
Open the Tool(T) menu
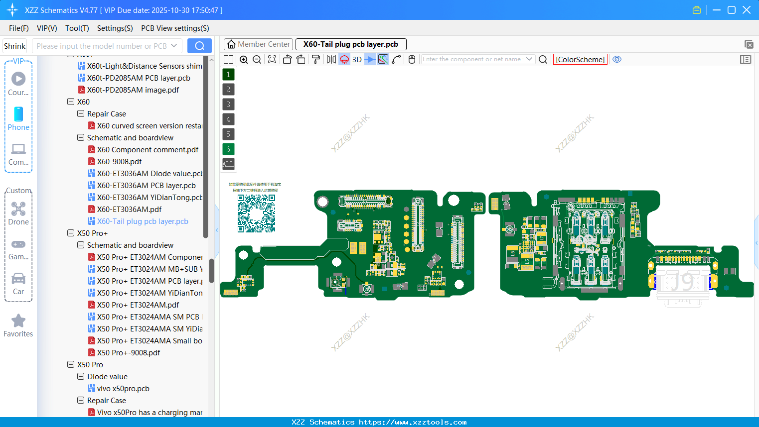point(77,28)
